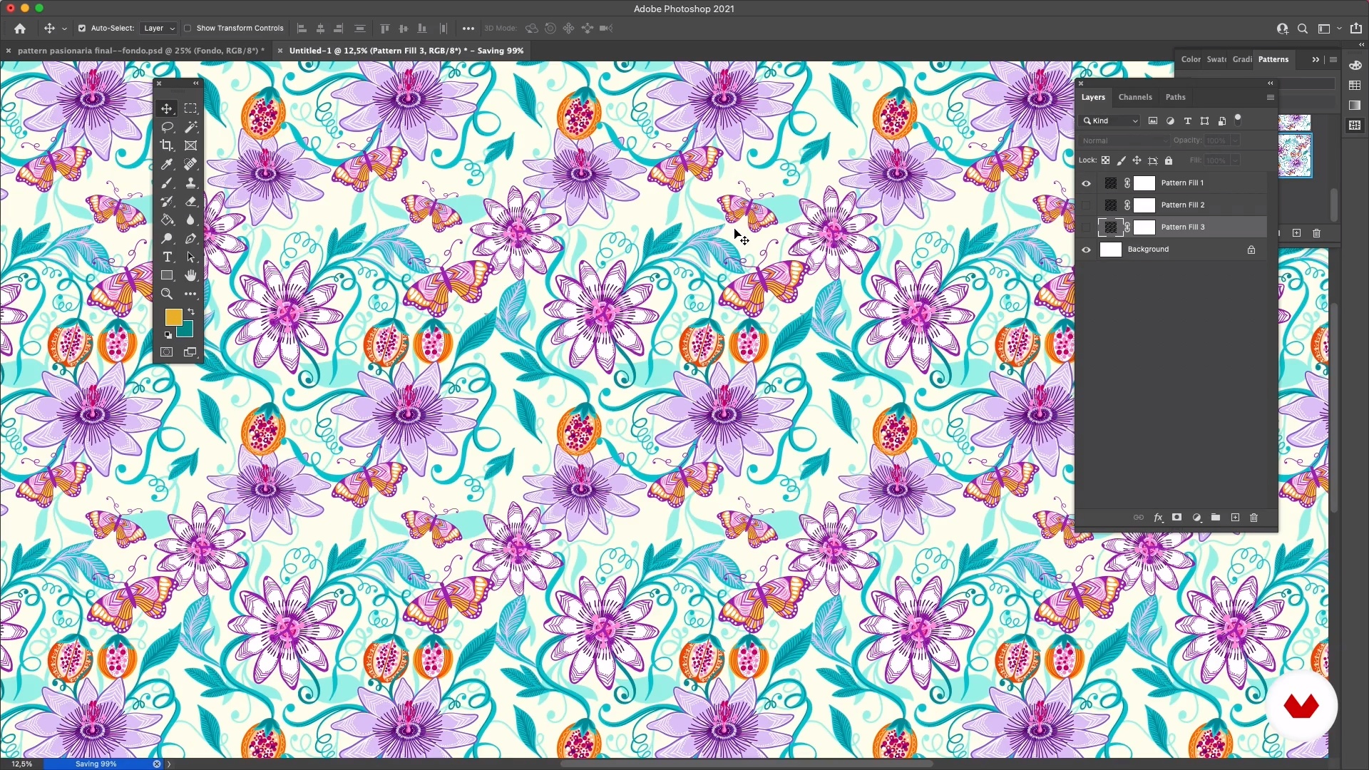Open the Color panel tab
This screenshot has height=770, width=1369.
pos(1190,59)
